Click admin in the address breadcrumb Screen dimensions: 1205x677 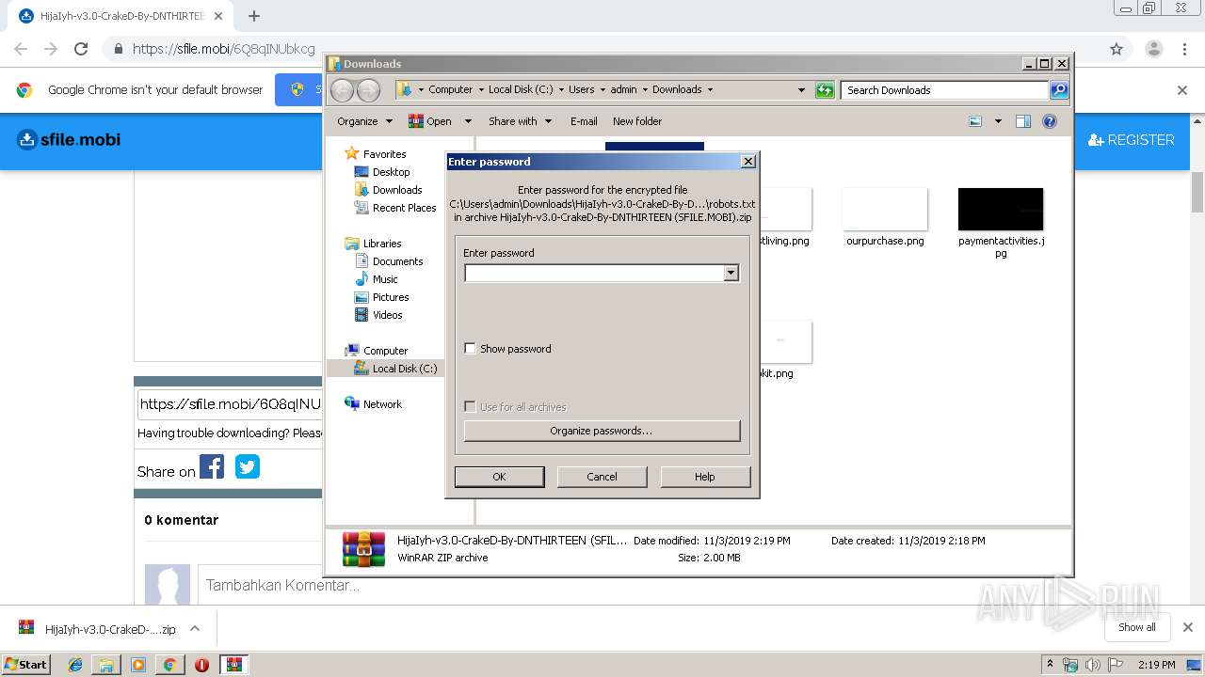coord(623,90)
